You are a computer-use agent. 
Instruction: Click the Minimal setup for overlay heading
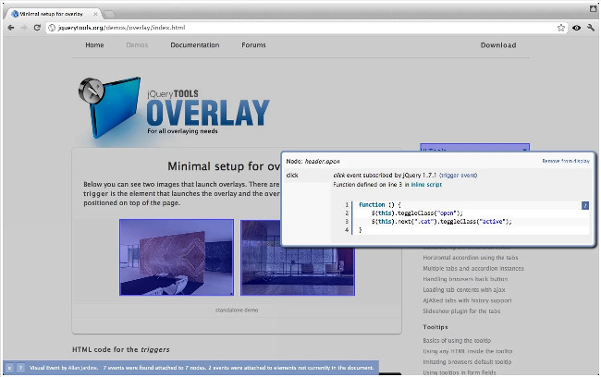pyautogui.click(x=224, y=166)
